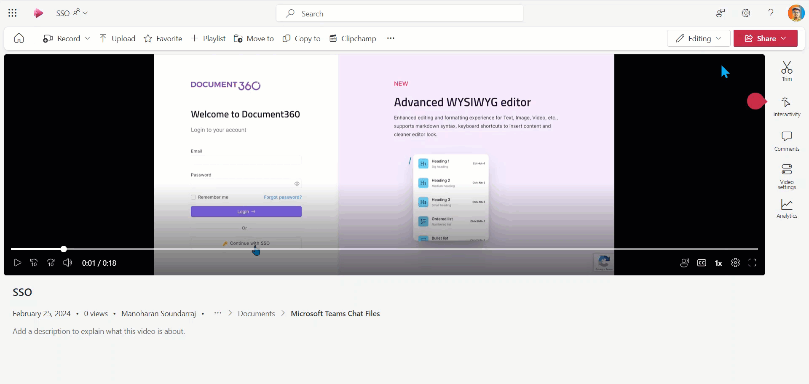This screenshot has height=384, width=809.
Task: Click the Record button
Action: (x=62, y=39)
